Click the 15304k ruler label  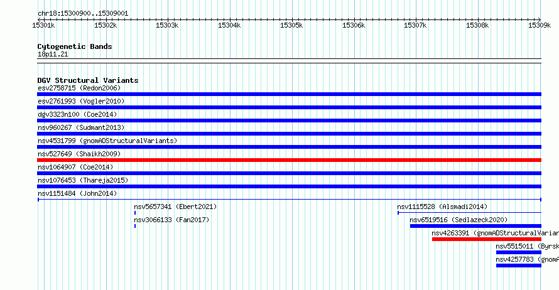point(229,25)
